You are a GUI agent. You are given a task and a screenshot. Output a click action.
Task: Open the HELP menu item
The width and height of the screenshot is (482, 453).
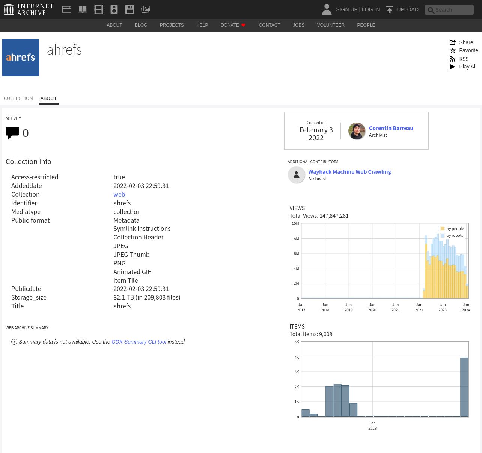[202, 25]
